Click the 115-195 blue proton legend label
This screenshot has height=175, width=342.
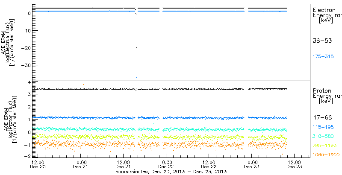tap(323, 127)
